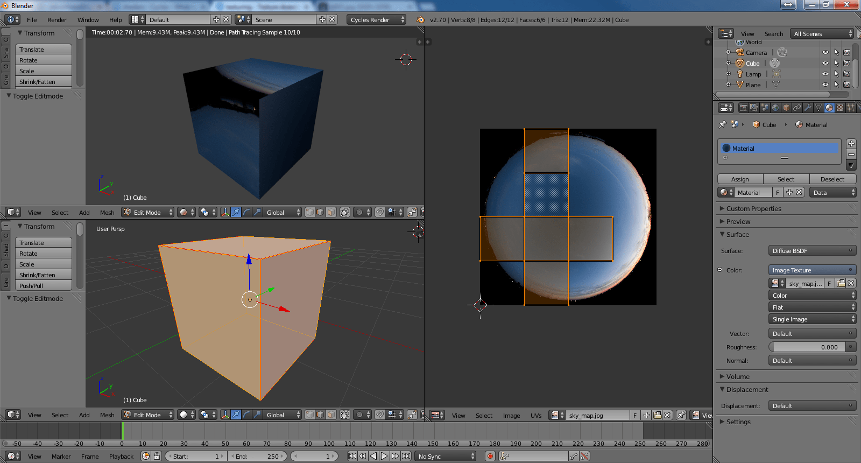The width and height of the screenshot is (861, 463).
Task: Open Texture properties tab checker icon
Action: click(840, 108)
